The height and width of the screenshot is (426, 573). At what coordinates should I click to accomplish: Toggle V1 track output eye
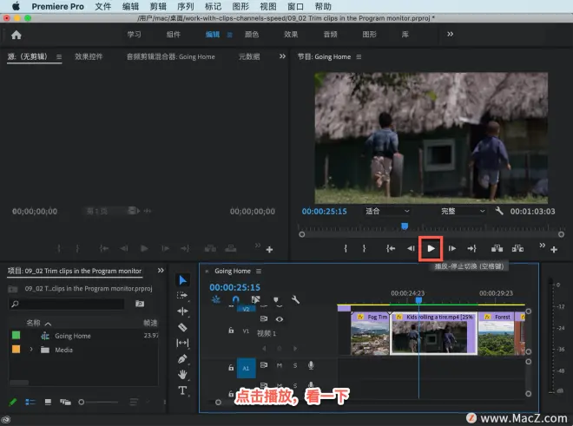(x=280, y=319)
